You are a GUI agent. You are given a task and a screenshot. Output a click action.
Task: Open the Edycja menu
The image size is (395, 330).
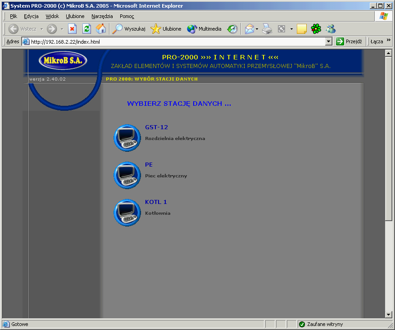31,16
